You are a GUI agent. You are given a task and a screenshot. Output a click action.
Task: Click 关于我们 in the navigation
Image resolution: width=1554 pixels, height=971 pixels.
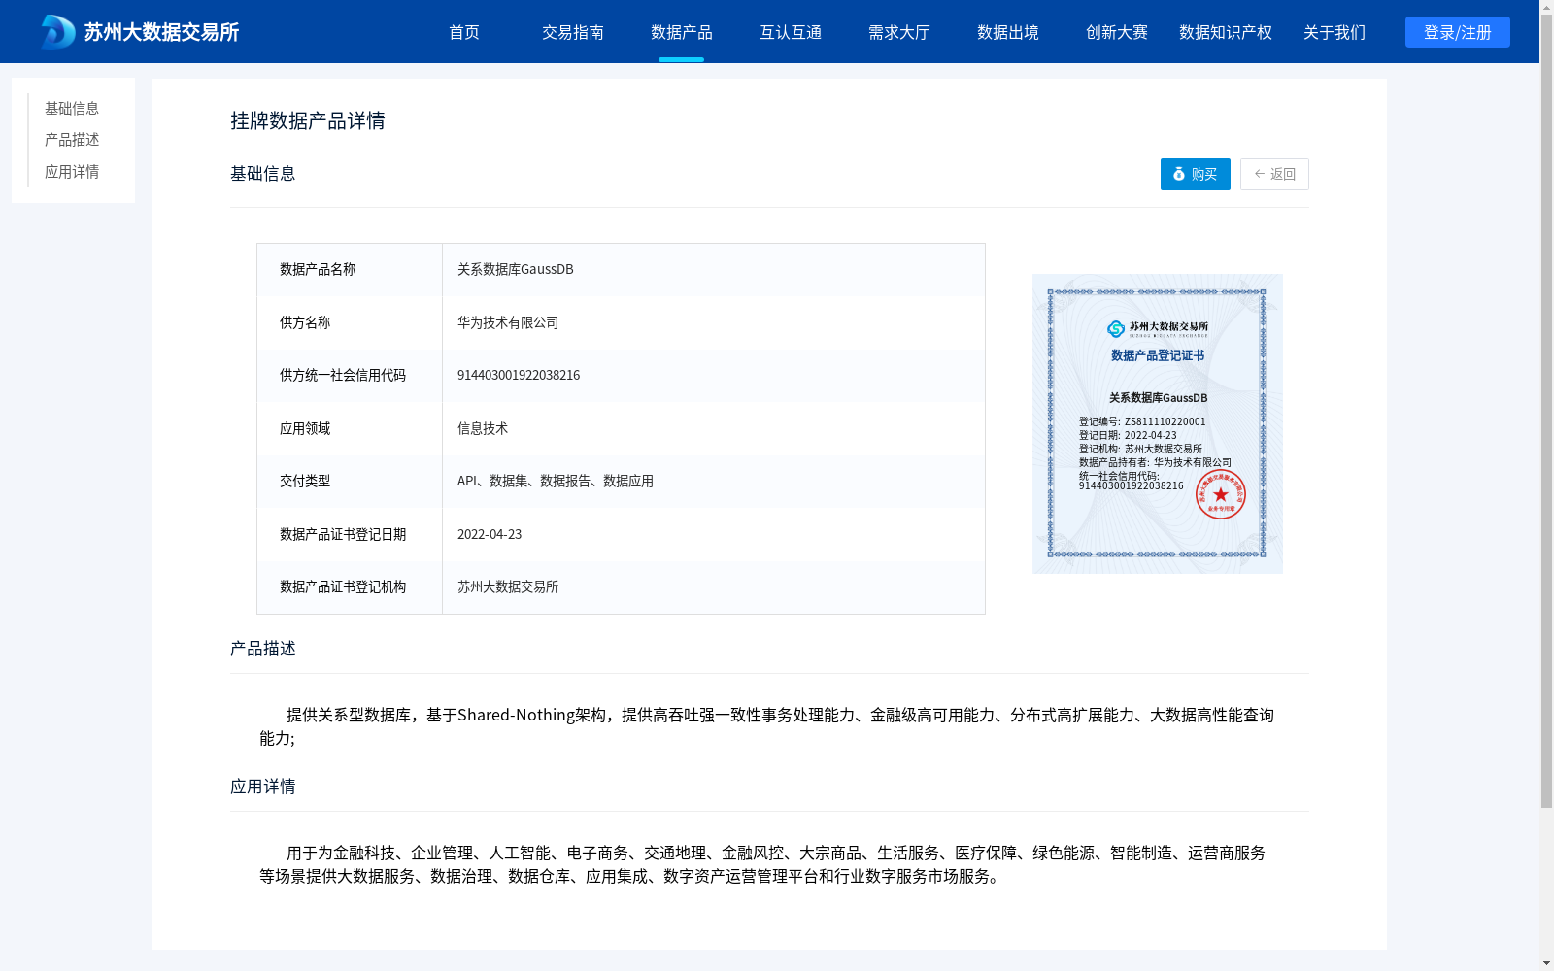tap(1334, 32)
